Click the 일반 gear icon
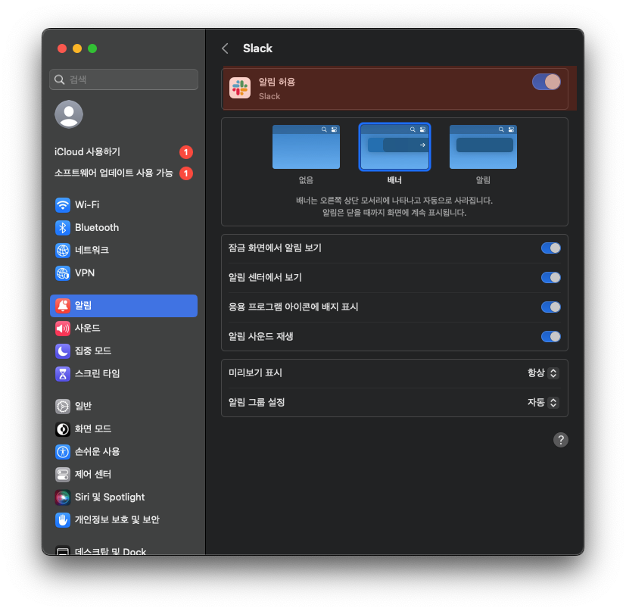The width and height of the screenshot is (626, 611). [x=63, y=406]
